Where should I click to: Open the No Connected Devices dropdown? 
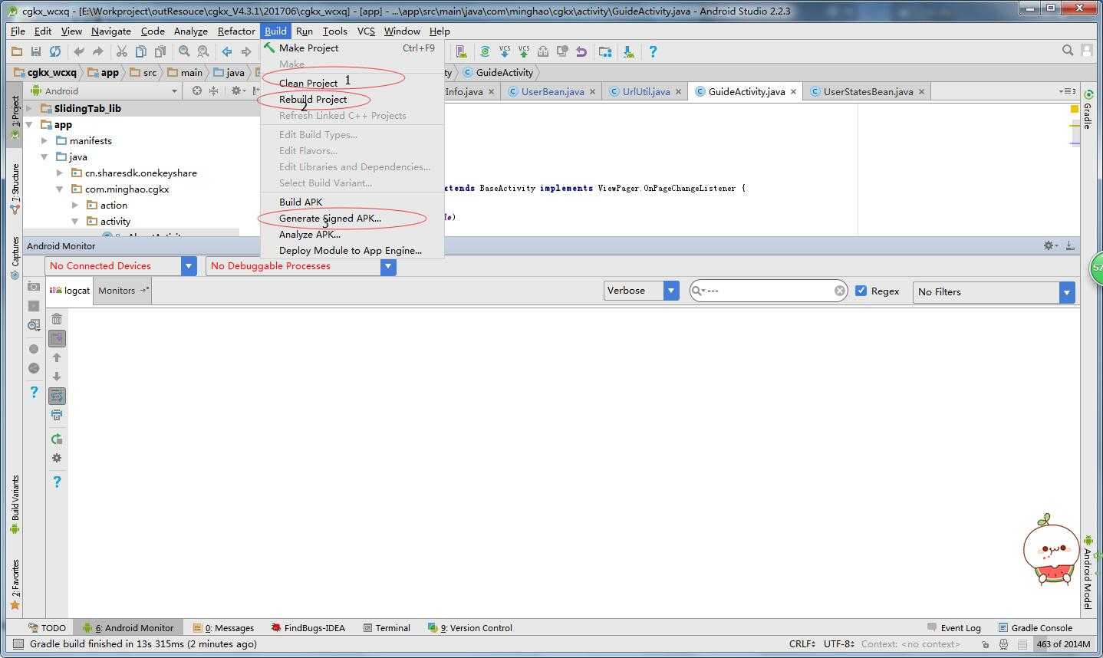[x=121, y=266]
